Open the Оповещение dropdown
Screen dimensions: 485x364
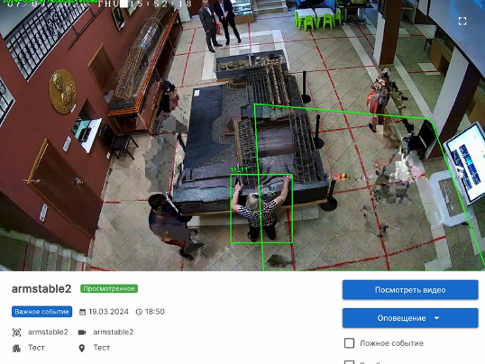tap(410, 318)
